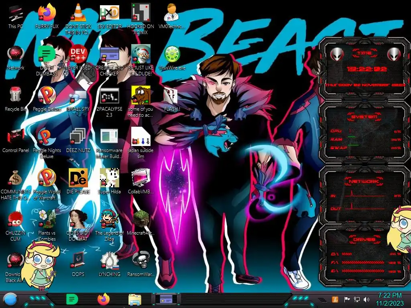This screenshot has height=308, width=411.
Task: Select the SYSTEM widget header
Action: click(x=364, y=117)
